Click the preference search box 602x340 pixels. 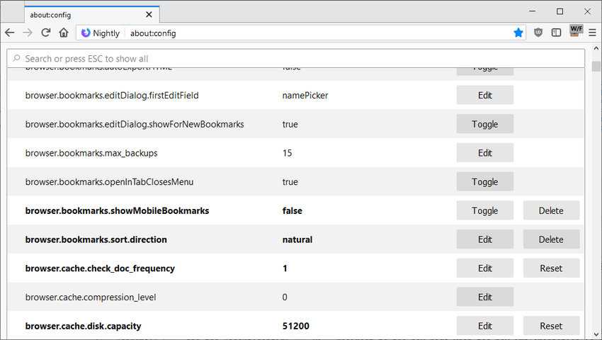[296, 59]
